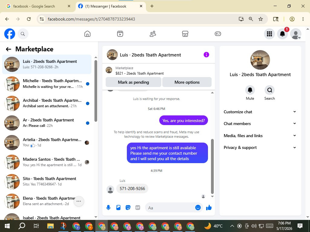
Task: Choose a GIF icon
Action: 138,208
